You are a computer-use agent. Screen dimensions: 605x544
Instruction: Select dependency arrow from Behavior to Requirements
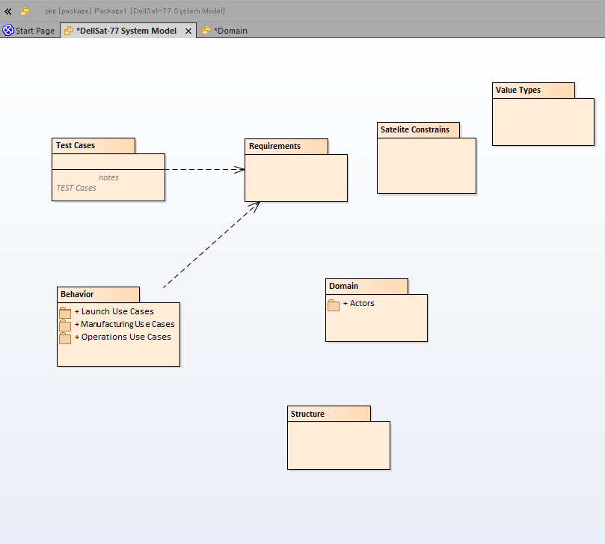click(x=211, y=245)
